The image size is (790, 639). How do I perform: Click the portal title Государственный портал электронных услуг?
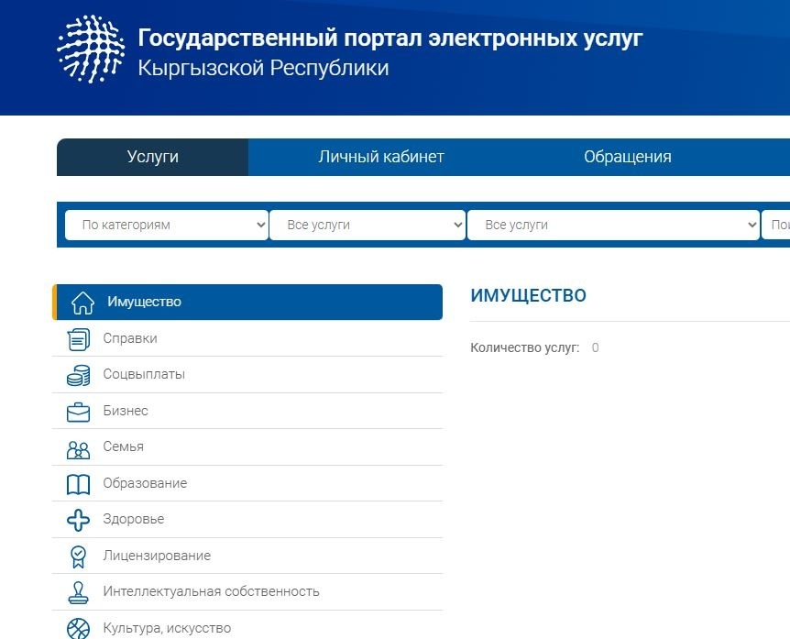click(x=390, y=39)
